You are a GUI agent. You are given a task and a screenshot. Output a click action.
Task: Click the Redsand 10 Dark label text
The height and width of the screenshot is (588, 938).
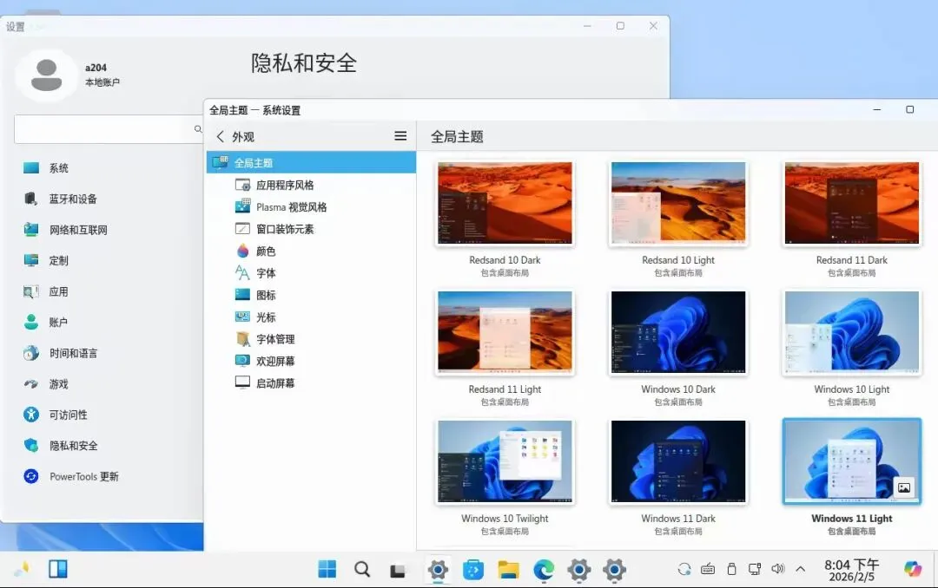click(x=505, y=260)
